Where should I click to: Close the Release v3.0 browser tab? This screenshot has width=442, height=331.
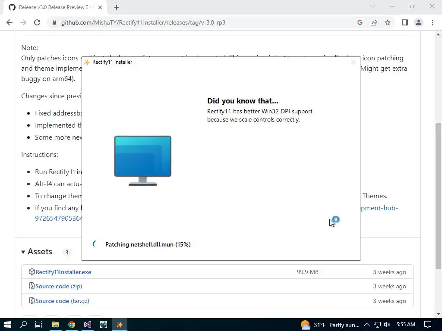click(100, 7)
